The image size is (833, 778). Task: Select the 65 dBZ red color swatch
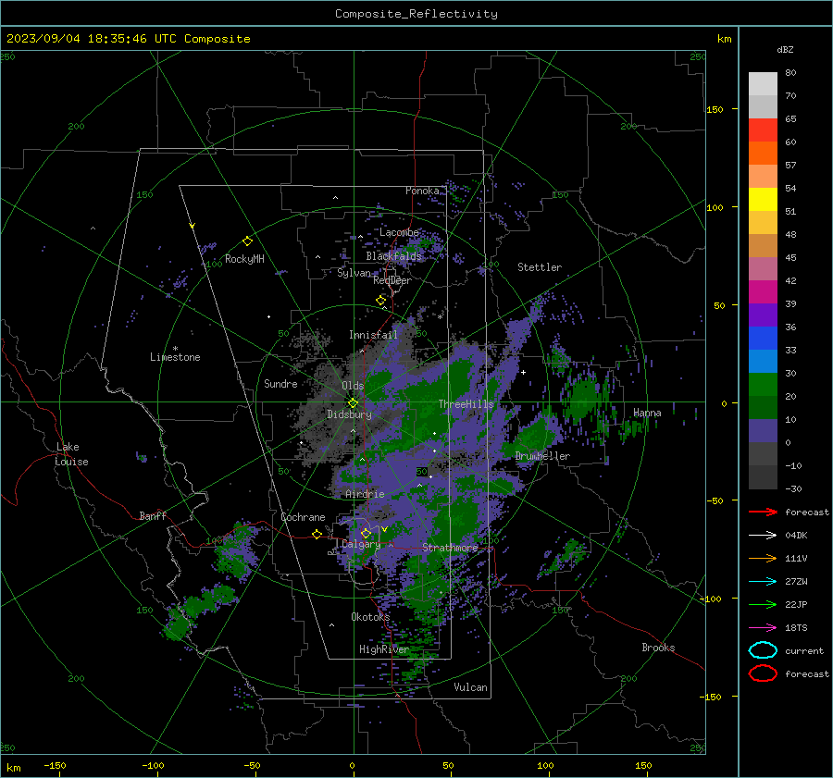click(x=763, y=130)
